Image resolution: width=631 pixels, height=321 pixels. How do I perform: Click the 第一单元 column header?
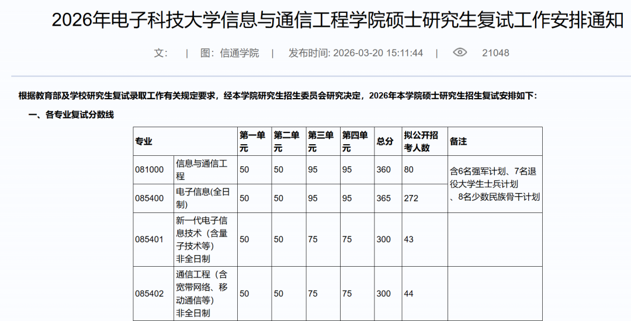pos(253,141)
